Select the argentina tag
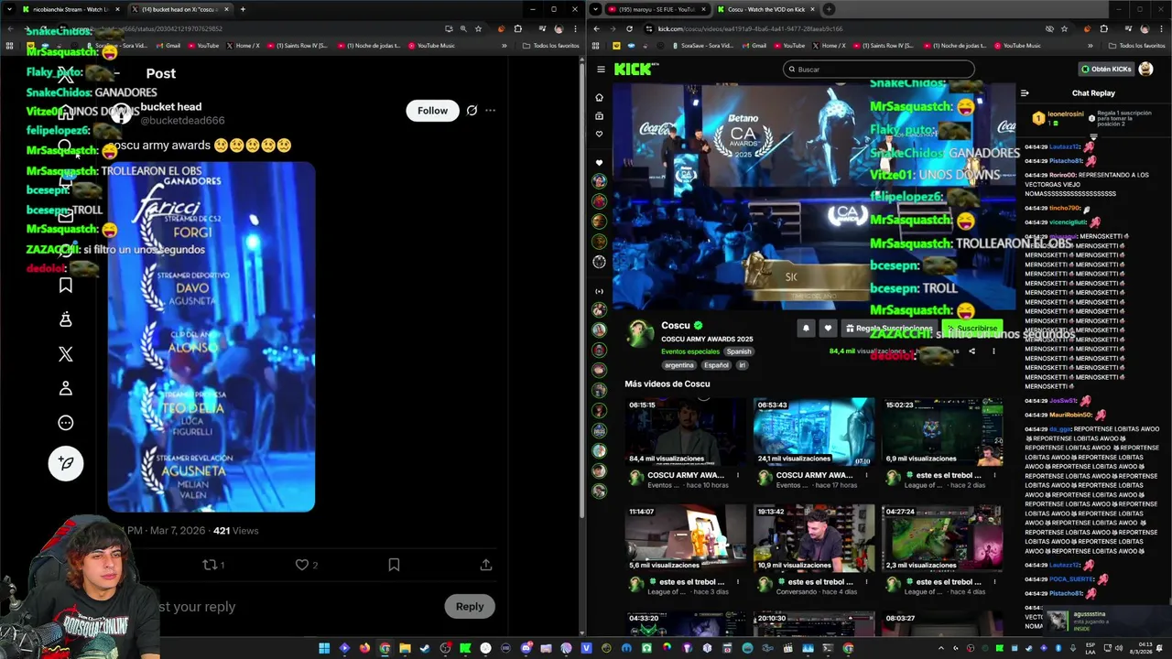 pyautogui.click(x=679, y=365)
